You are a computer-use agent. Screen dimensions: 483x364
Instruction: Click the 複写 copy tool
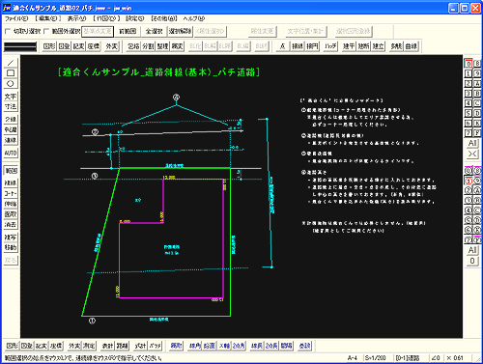11,238
